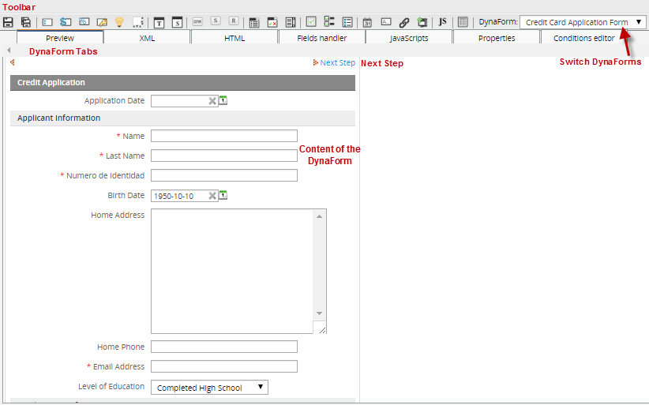Click the checkbox field toolbar icon
649x405 pixels.
point(311,22)
